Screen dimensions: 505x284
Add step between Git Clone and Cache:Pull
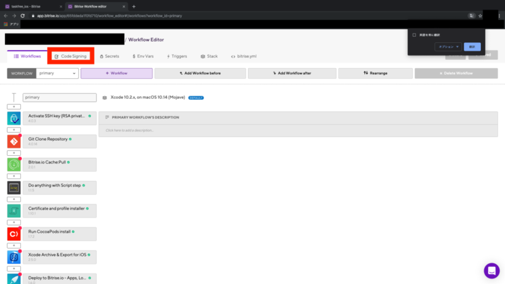tap(14, 153)
